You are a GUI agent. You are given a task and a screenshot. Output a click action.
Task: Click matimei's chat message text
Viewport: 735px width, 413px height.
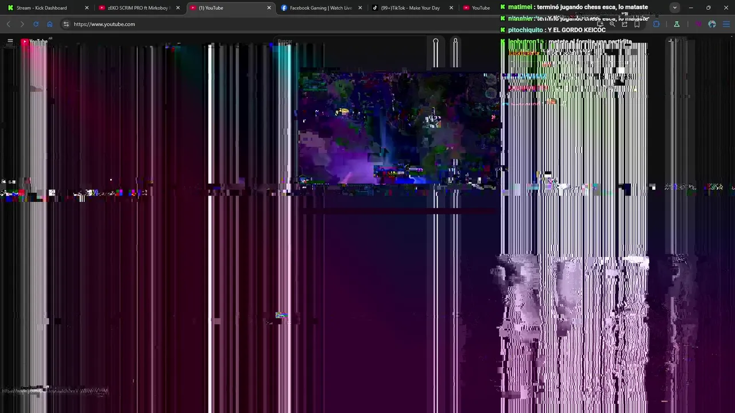click(592, 7)
